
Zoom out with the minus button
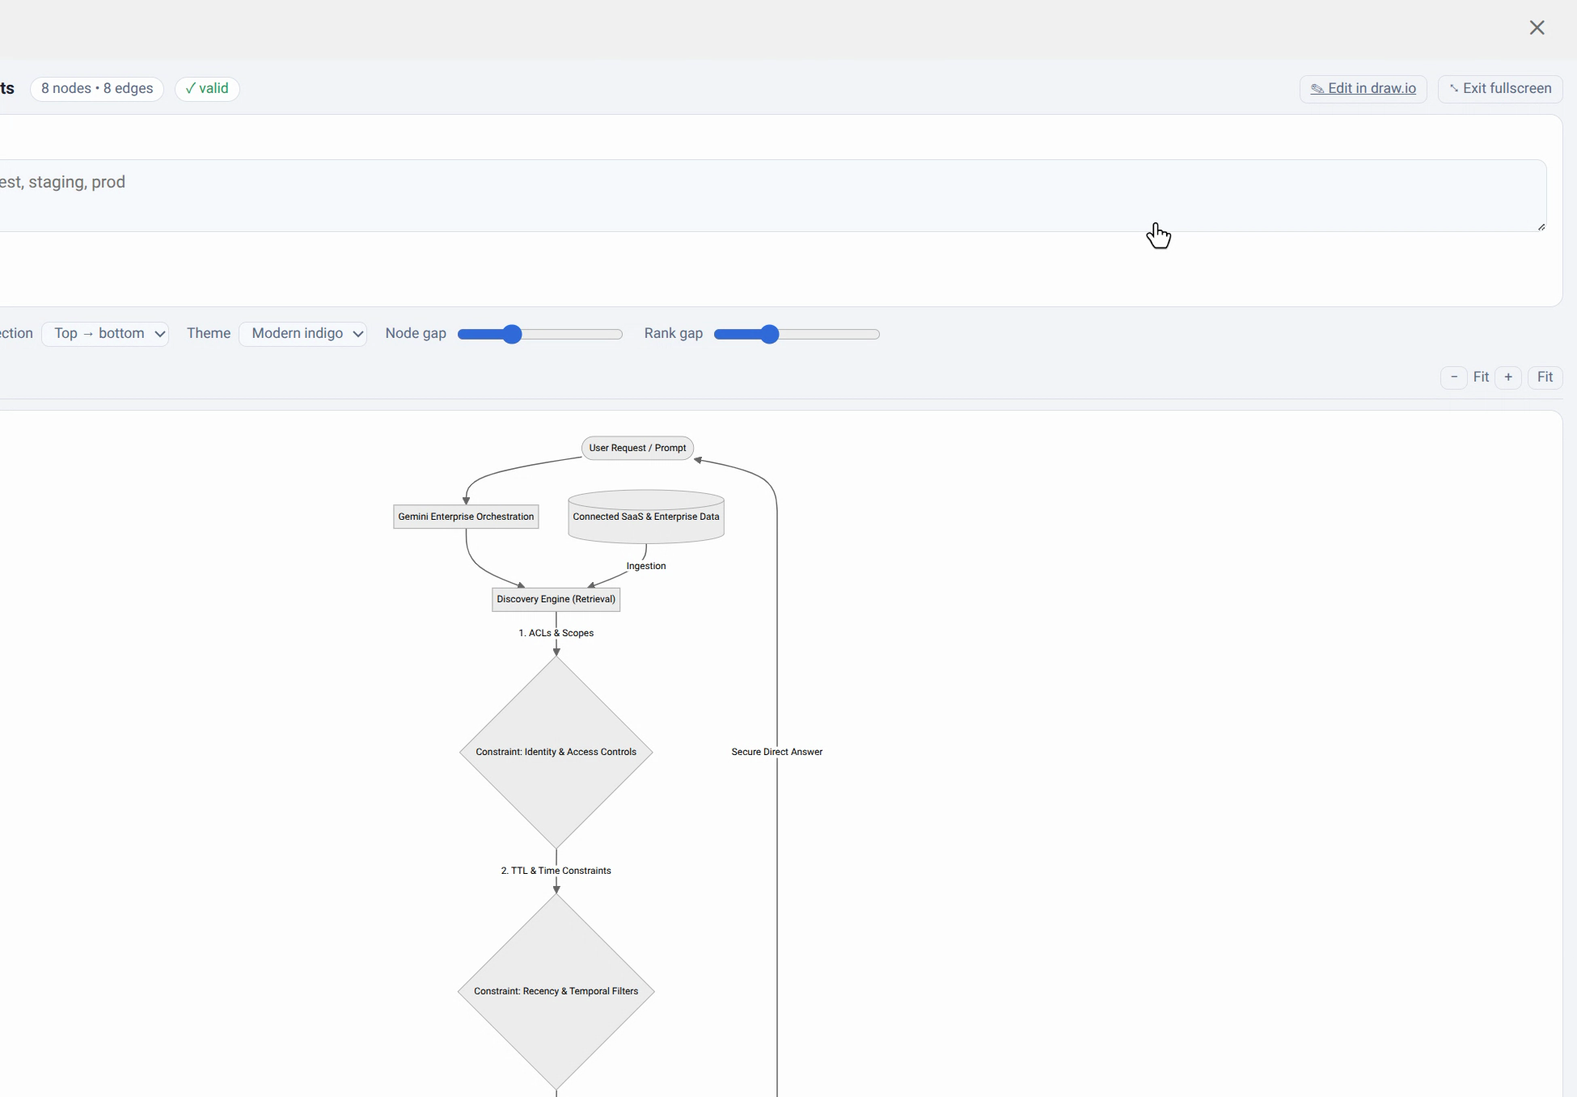[x=1454, y=377]
